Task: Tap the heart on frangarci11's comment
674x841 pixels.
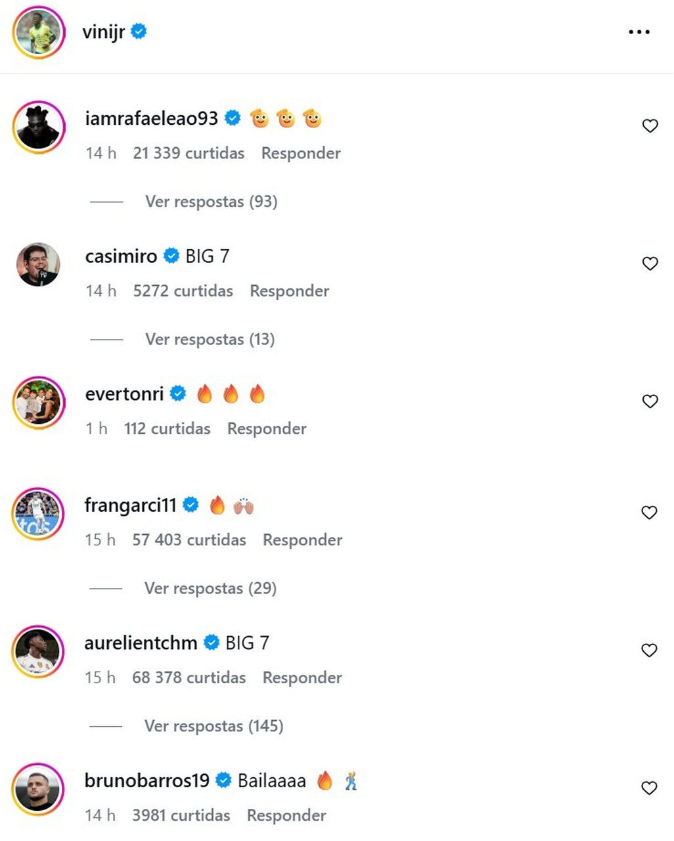Action: click(649, 512)
